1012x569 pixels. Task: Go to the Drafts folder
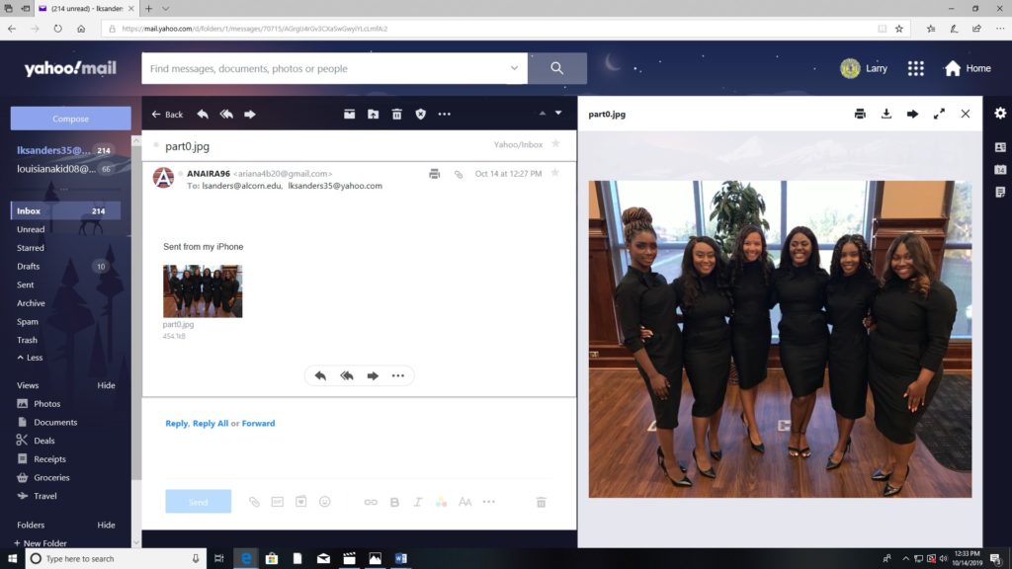tap(29, 266)
